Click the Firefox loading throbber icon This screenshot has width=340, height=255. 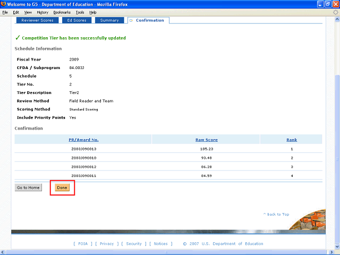point(335,12)
